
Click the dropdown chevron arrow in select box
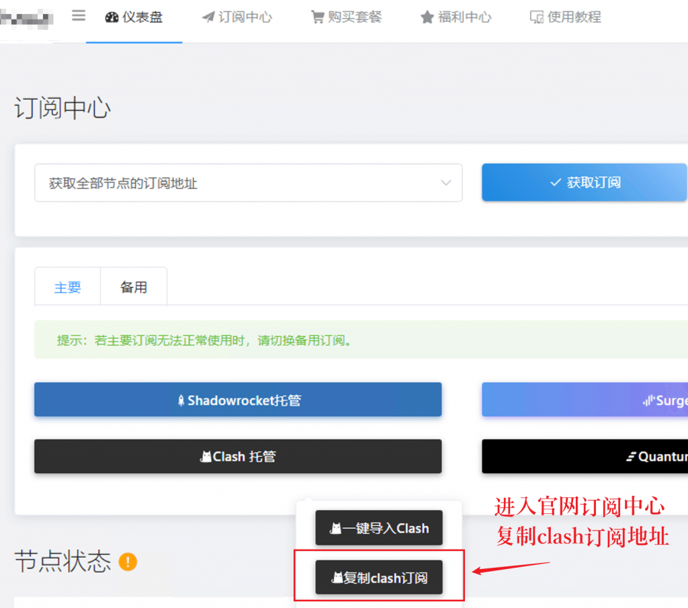(446, 183)
